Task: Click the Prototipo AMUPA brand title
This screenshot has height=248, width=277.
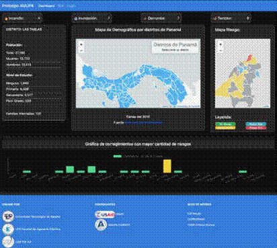Action: [17, 5]
